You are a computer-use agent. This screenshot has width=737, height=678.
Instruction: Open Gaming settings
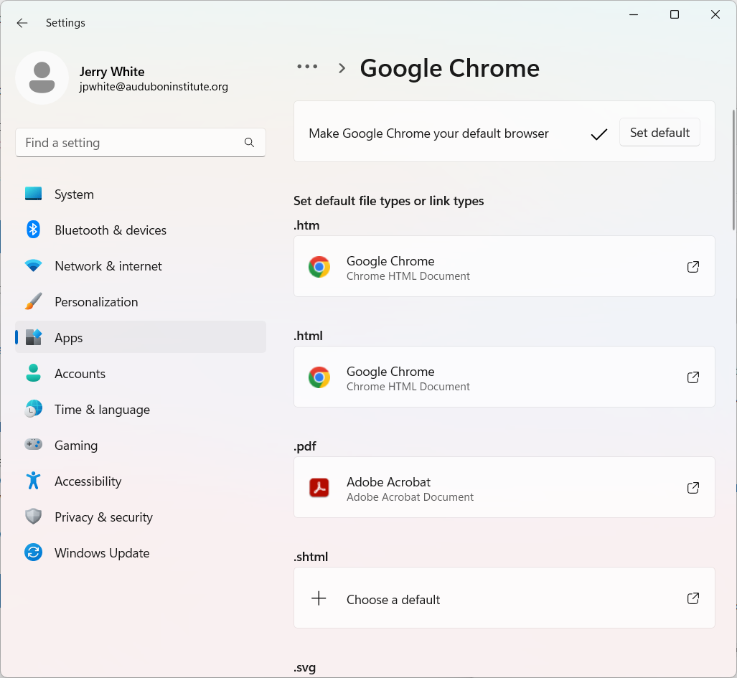click(141, 445)
